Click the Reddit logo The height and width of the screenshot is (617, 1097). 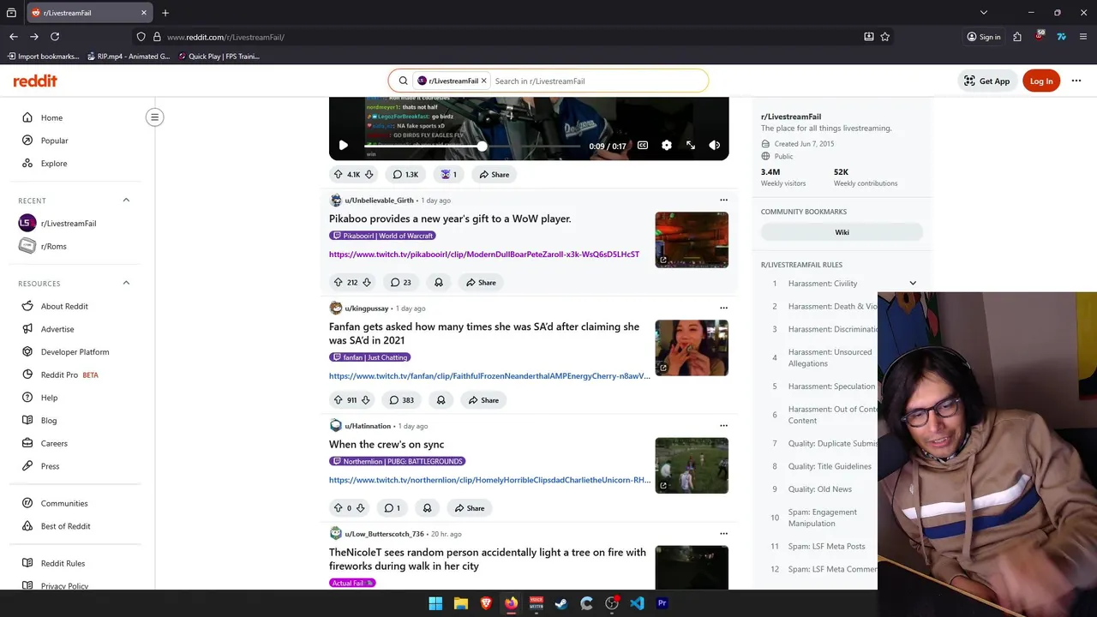click(35, 81)
